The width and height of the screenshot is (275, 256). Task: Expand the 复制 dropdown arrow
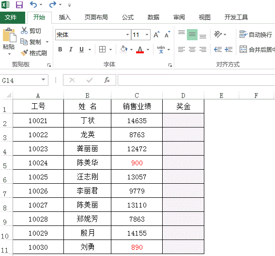pyautogui.click(x=47, y=42)
